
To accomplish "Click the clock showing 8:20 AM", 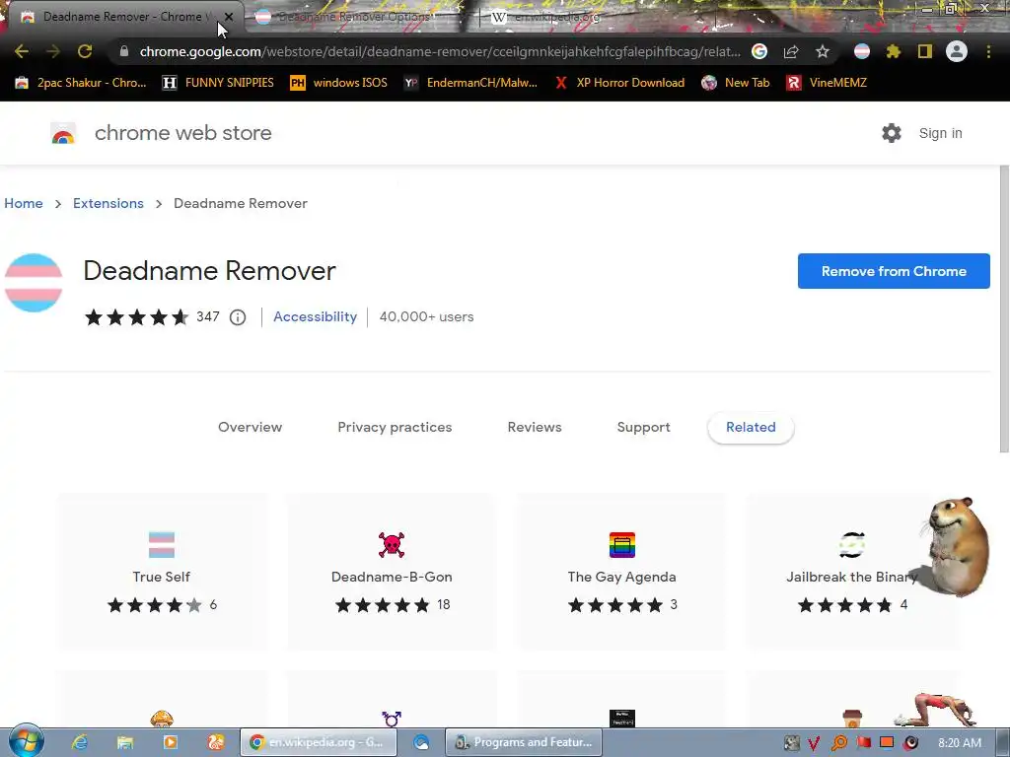I will pos(960,743).
